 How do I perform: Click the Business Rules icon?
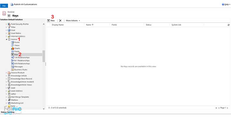tap(12, 70)
